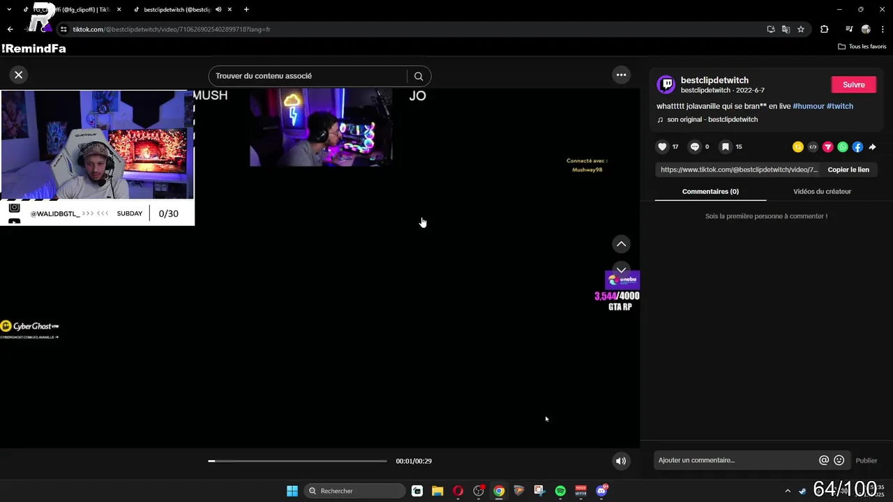Open the #humour hashtag link
Viewport: 893px width, 502px height.
coord(809,106)
